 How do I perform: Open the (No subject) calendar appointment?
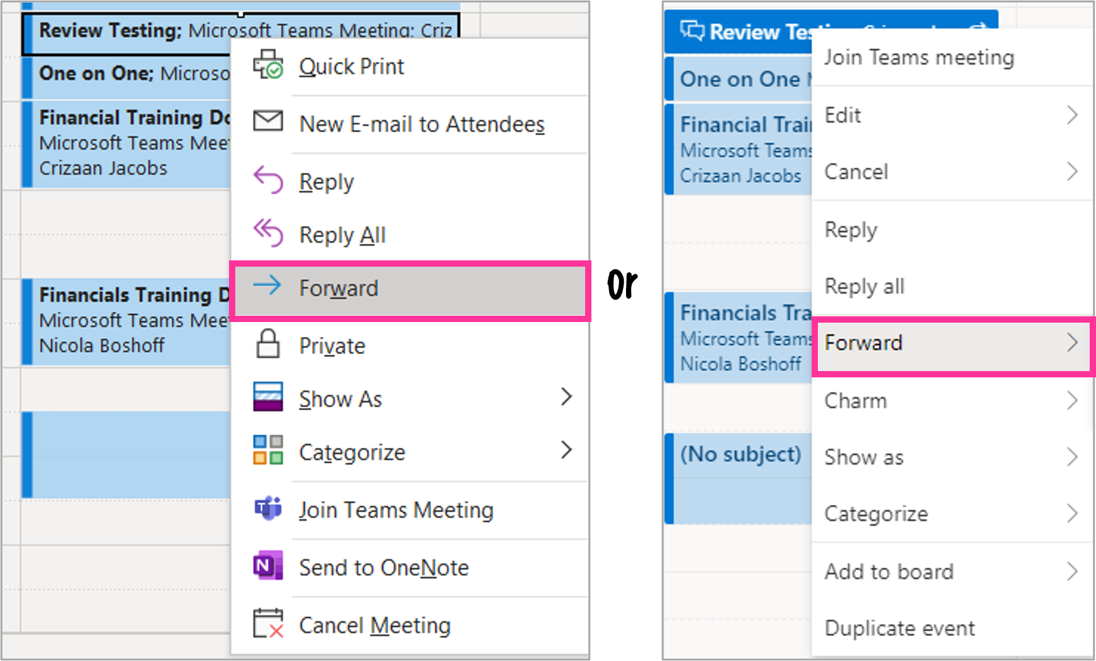[x=739, y=478]
